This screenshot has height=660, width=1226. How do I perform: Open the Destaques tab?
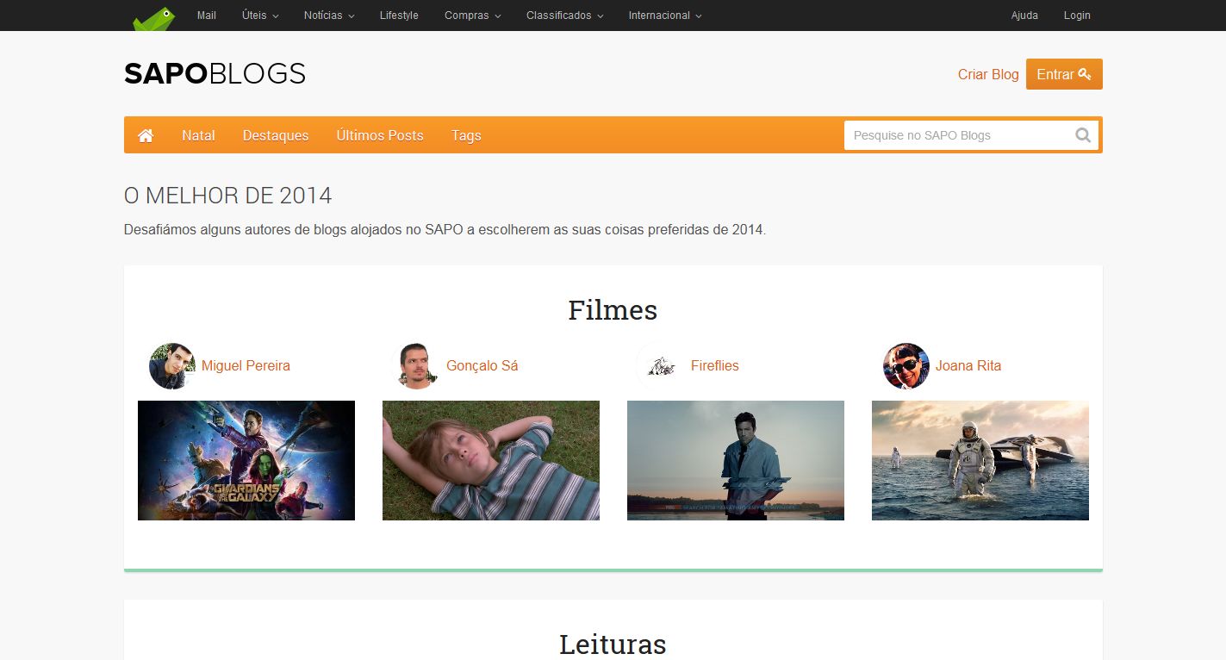276,135
